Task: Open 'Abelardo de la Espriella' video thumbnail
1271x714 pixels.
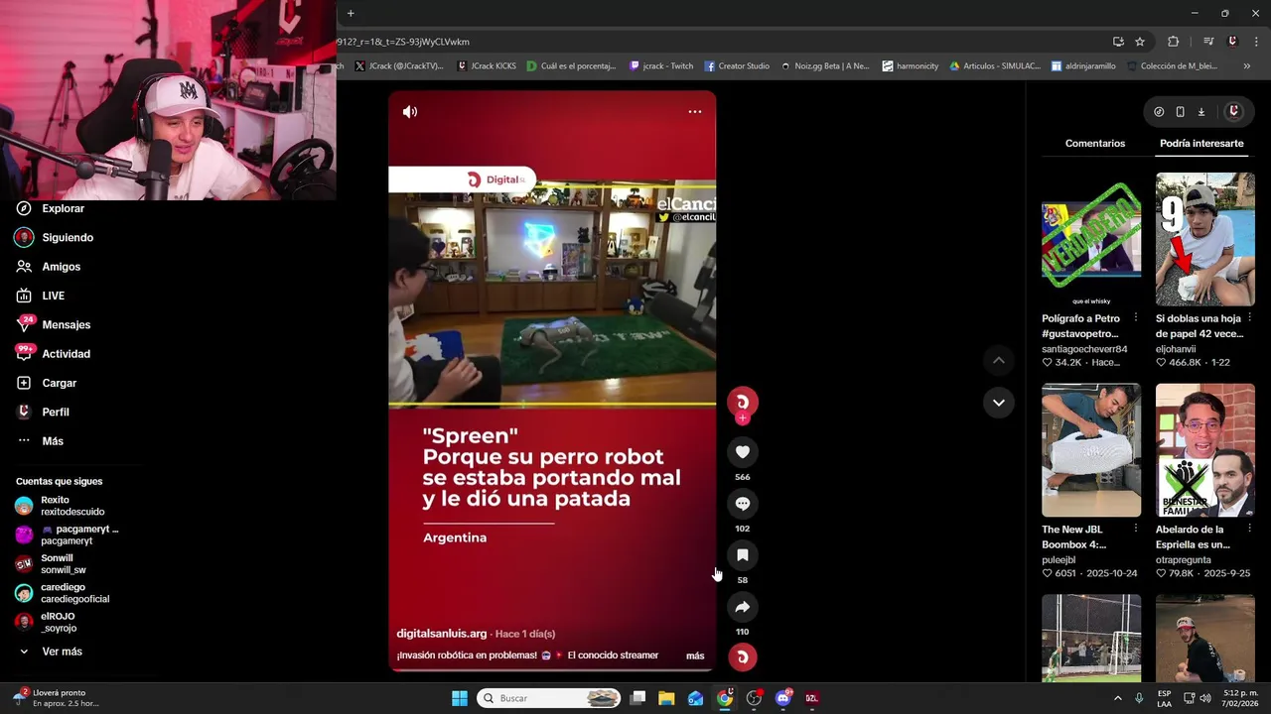Action: pyautogui.click(x=1205, y=450)
